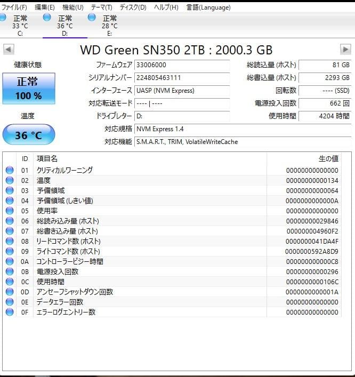
Task: Click the status icon for row 0F
Action: coord(10,312)
